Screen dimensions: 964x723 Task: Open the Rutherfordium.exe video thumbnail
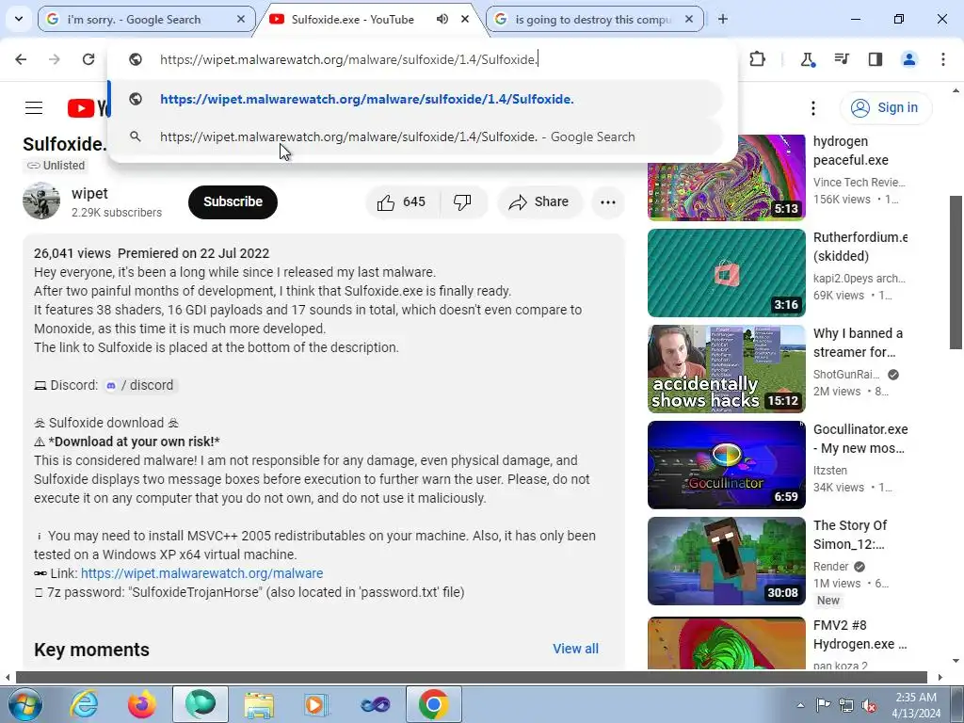click(726, 273)
